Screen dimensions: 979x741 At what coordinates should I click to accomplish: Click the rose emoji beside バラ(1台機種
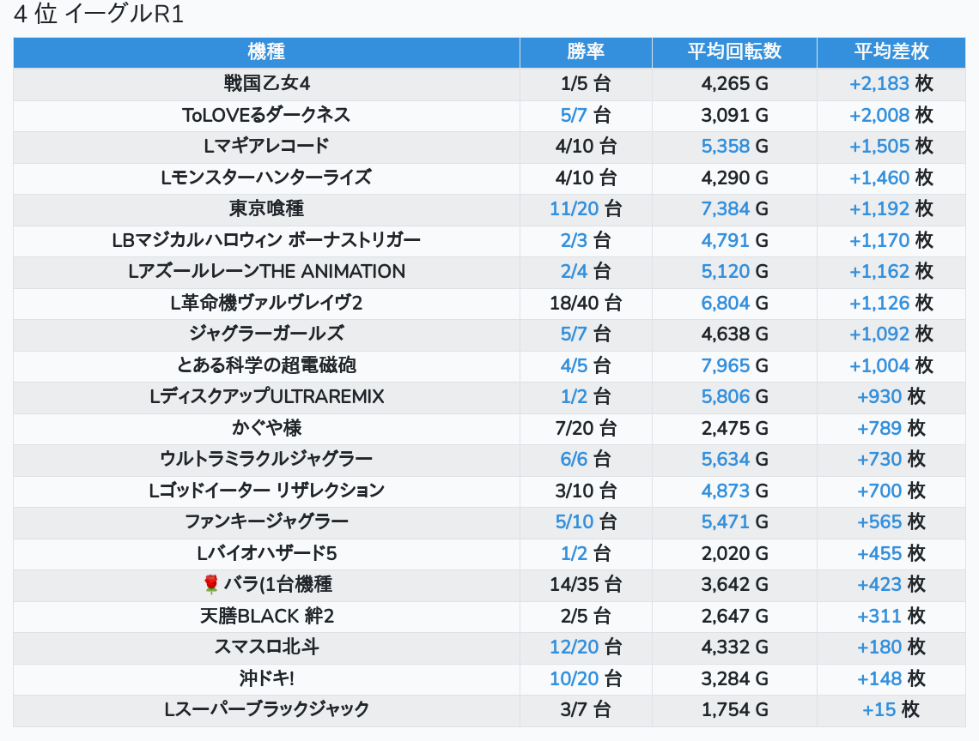pos(211,585)
